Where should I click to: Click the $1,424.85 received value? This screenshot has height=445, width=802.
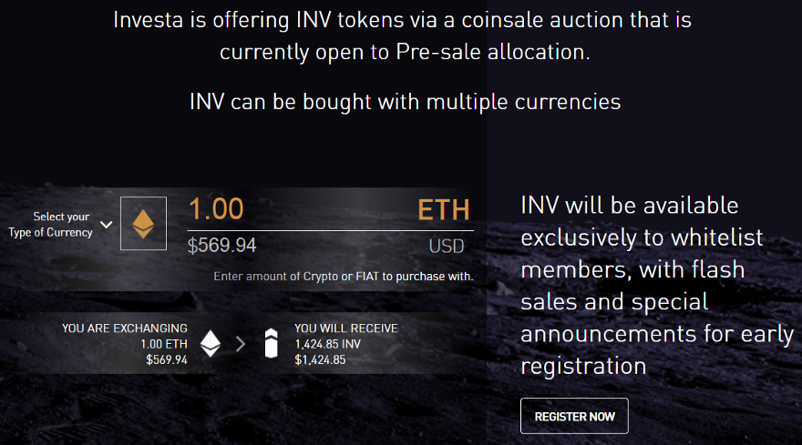[x=320, y=359]
